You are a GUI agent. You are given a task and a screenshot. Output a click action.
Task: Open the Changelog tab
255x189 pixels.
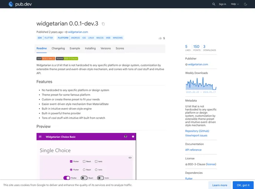point(58,48)
